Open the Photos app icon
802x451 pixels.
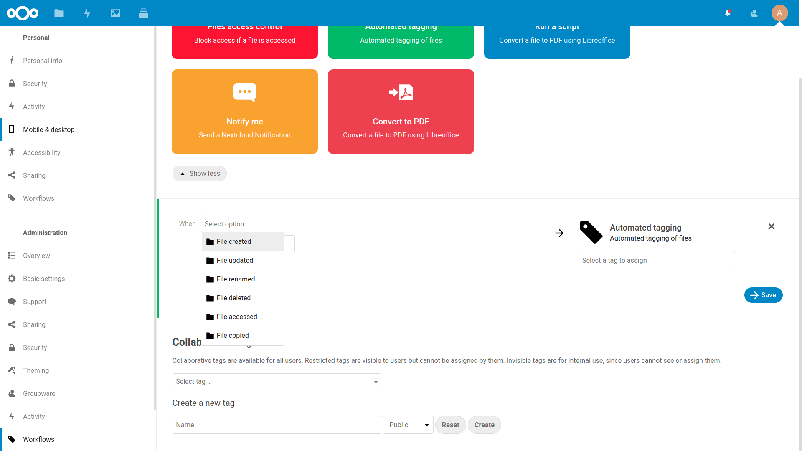[x=115, y=13]
